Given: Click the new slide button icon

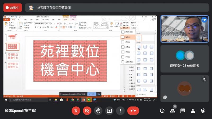Looking at the screenshot, I should 21,24.
